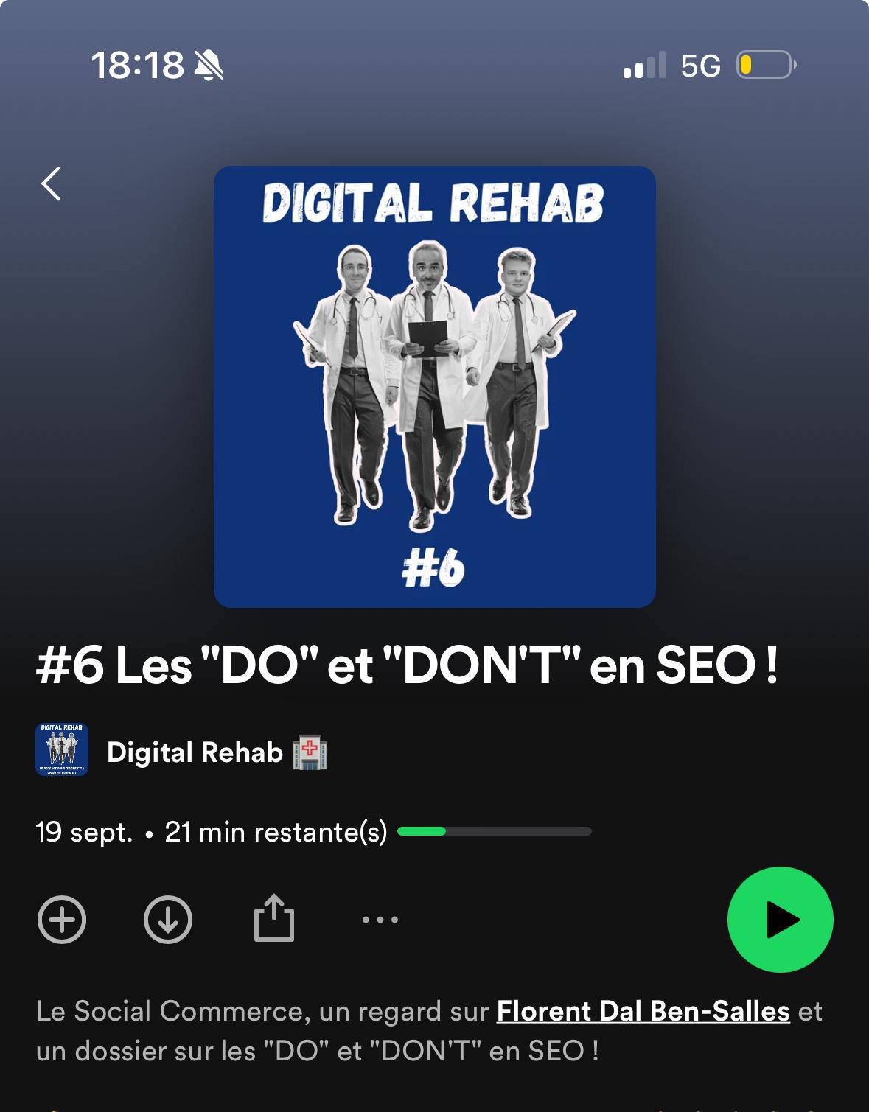
Task: Tap the small Digital Rehab show thumbnail
Action: coord(62,749)
